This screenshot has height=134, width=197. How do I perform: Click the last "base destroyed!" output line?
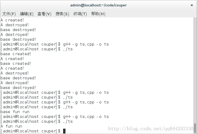[x=18, y=88]
